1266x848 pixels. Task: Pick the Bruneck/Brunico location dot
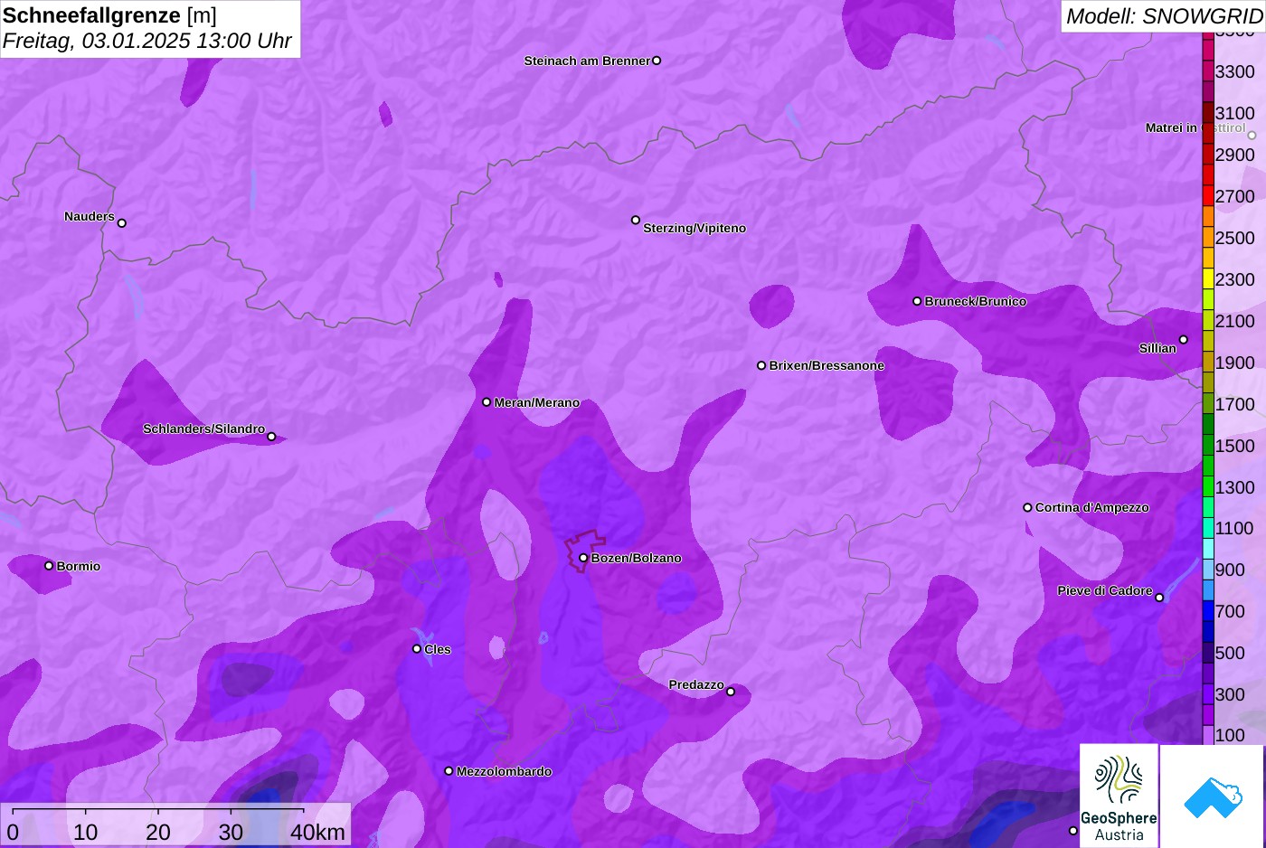point(917,301)
